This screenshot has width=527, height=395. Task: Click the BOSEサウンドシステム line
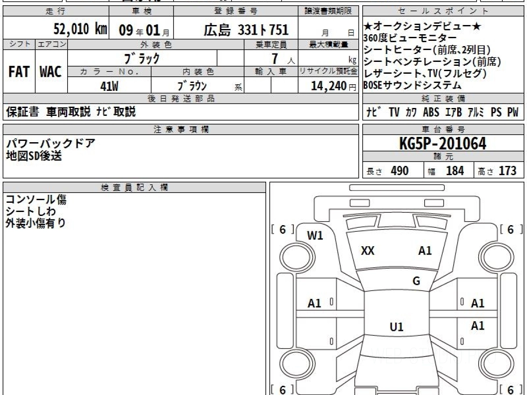(412, 85)
